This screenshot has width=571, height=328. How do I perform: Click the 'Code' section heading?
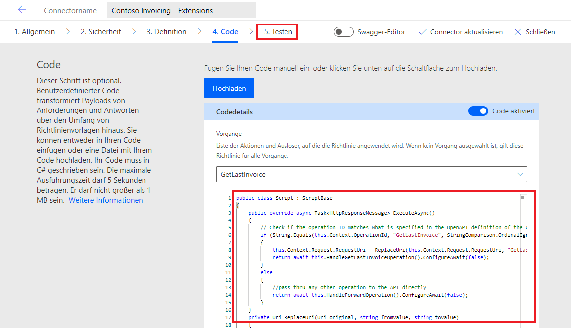click(49, 64)
